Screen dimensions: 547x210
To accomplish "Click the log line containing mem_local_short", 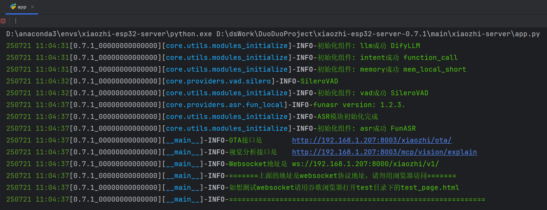I will (236, 69).
